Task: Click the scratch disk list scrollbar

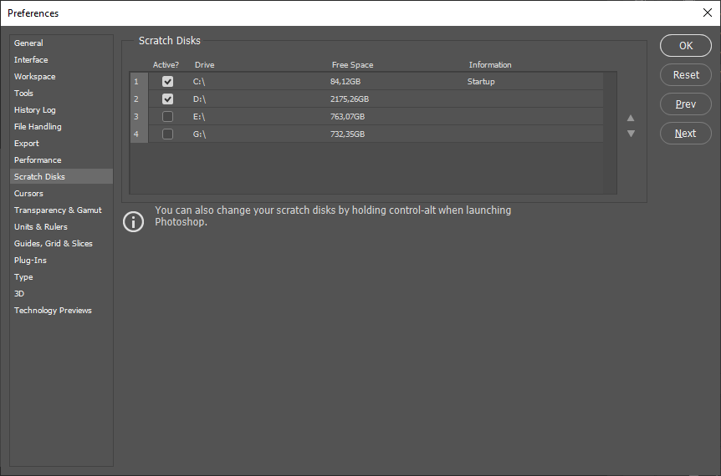Action: click(610, 133)
